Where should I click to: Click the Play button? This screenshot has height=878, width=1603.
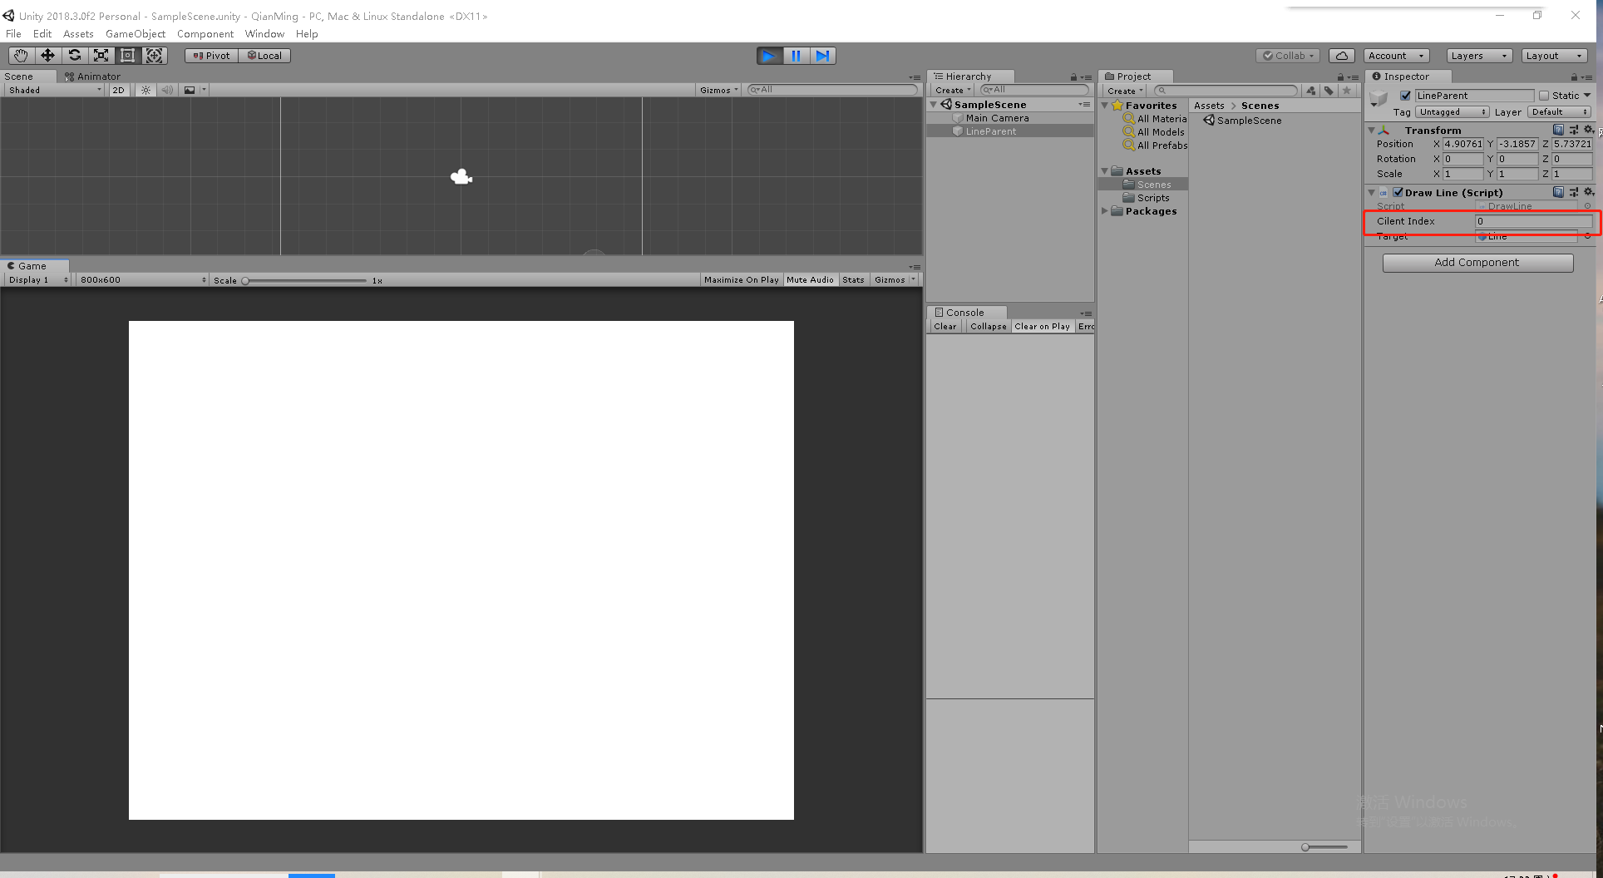(x=769, y=56)
